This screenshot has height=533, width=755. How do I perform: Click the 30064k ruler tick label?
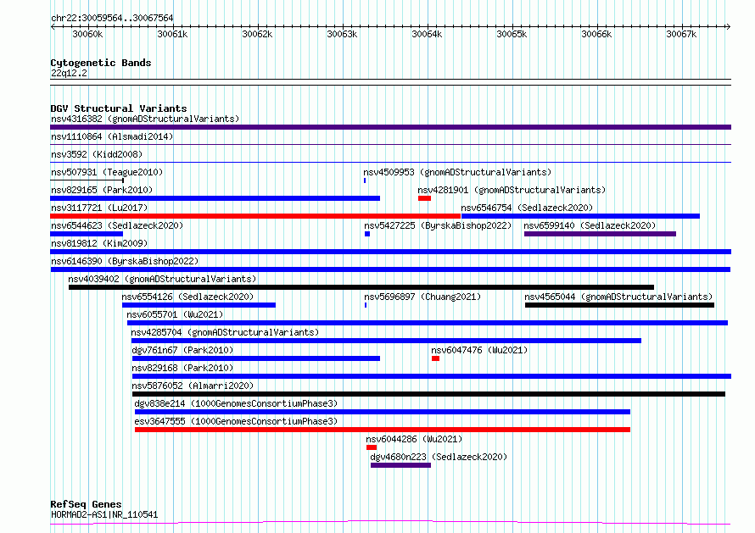coord(427,34)
